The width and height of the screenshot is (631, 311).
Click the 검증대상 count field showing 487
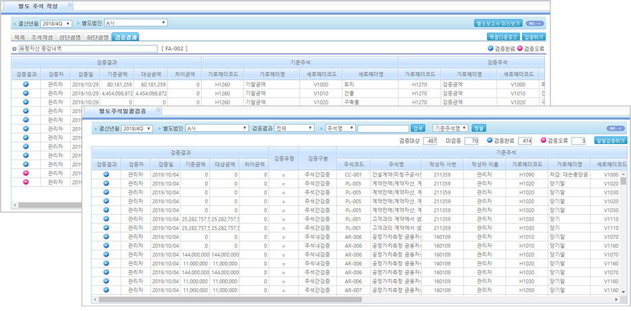point(430,141)
